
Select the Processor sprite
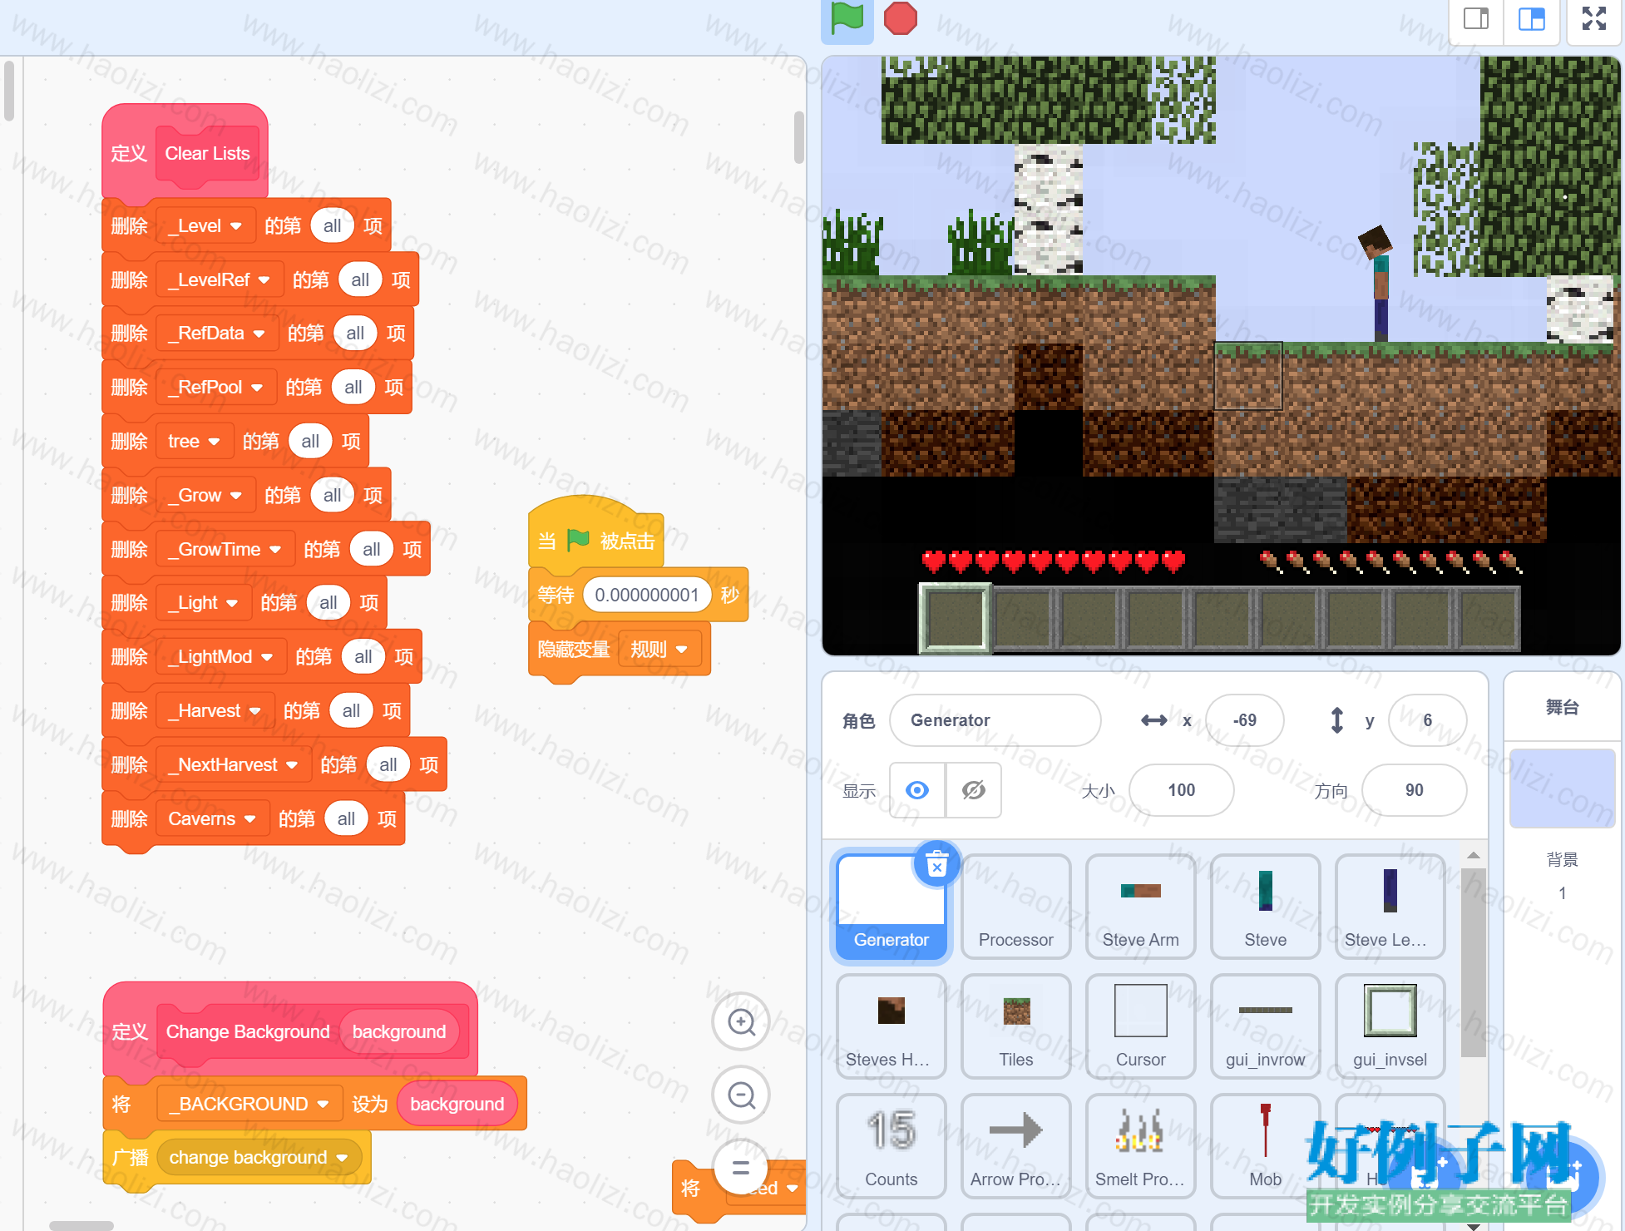coord(1015,907)
